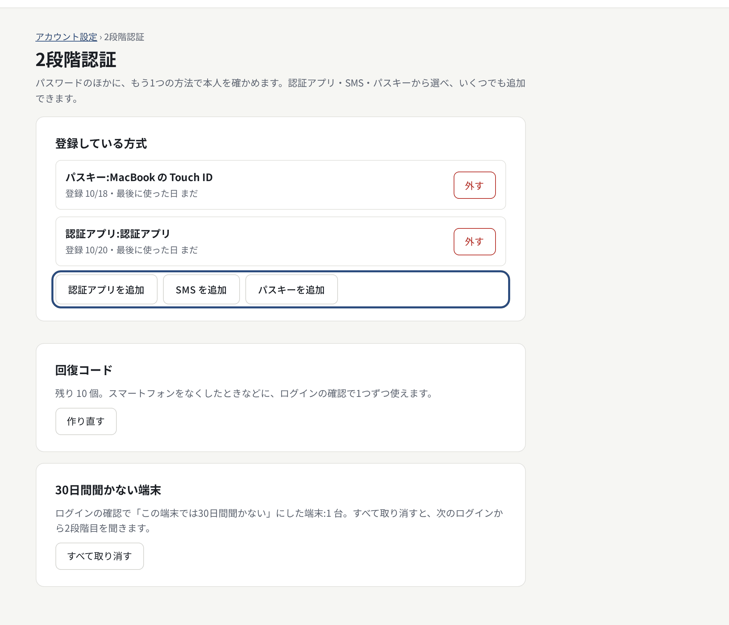The image size is (729, 625).
Task: Click the 回復コード heading
Action: pos(84,370)
